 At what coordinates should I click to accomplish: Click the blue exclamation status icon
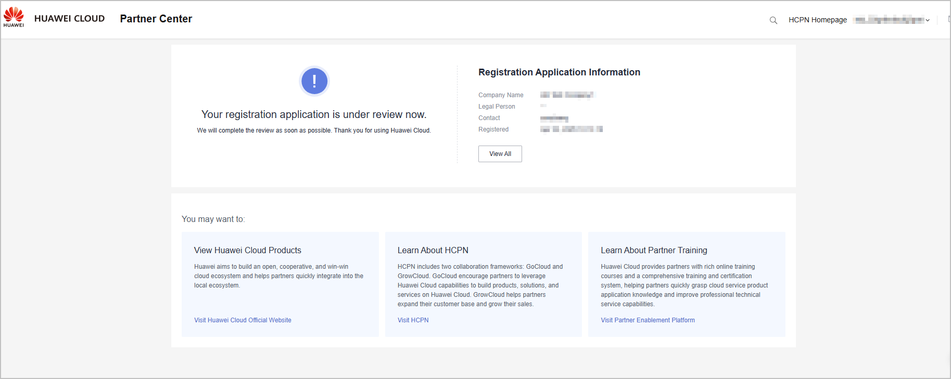[314, 81]
